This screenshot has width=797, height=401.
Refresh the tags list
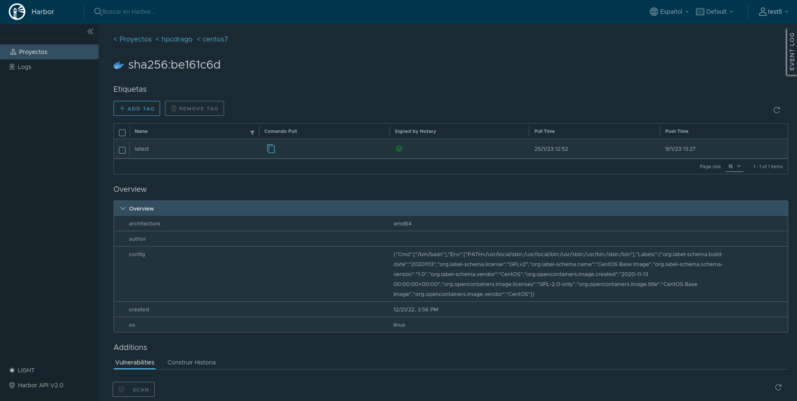(777, 110)
